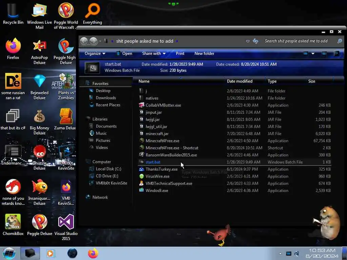Viewport: 347px width, 260px height.
Task: Open Windows Media Player from taskbar
Action: point(50,253)
